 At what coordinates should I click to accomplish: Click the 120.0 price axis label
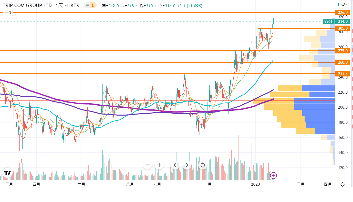click(343, 168)
